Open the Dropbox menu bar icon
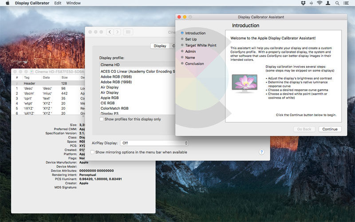355x222 pixels. pos(303,3)
